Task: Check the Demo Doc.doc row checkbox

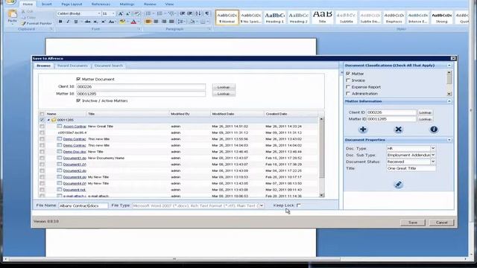Action: (x=42, y=152)
